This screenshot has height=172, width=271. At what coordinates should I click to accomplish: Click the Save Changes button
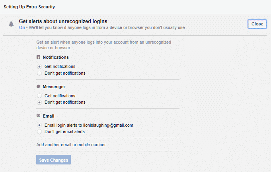[54, 160]
